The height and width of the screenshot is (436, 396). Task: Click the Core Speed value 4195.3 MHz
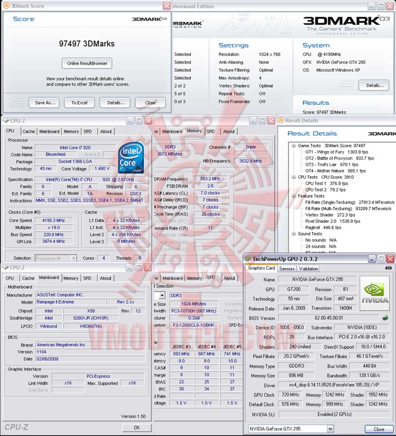click(x=54, y=220)
